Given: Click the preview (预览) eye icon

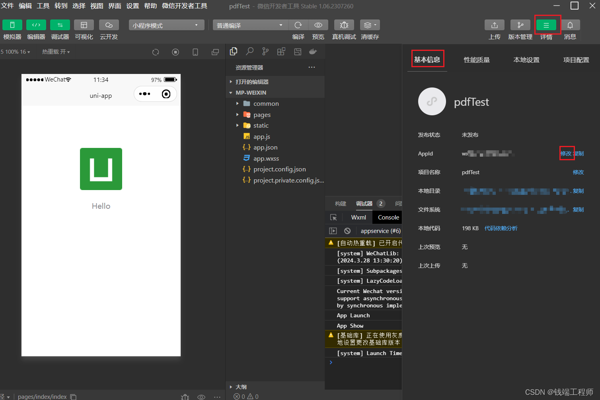Looking at the screenshot, I should pyautogui.click(x=318, y=25).
